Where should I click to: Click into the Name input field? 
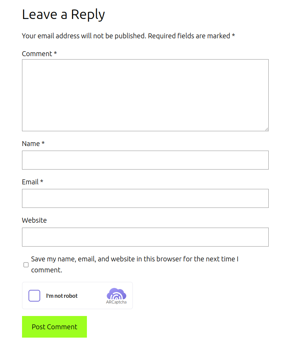tap(145, 160)
